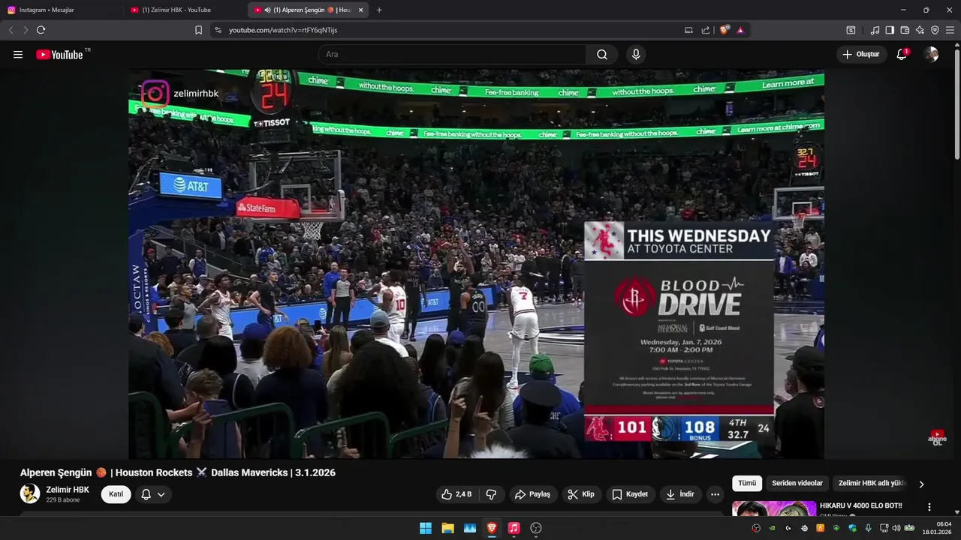Open HIKARU V 4000 ELO BOT!! video
The height and width of the screenshot is (540, 961).
(x=860, y=505)
